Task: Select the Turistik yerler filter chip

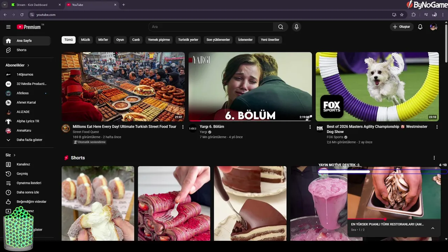Action: pos(188,40)
